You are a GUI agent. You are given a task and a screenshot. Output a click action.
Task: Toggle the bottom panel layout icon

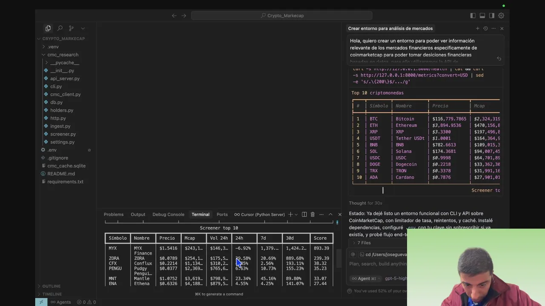tap(482, 15)
